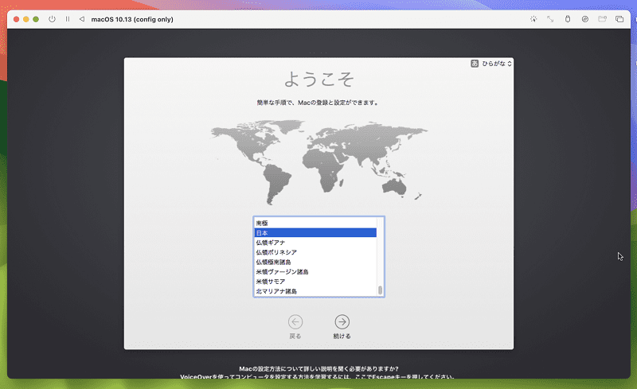Minimize the UTM window yellow button
The image size is (637, 389).
pyautogui.click(x=26, y=19)
